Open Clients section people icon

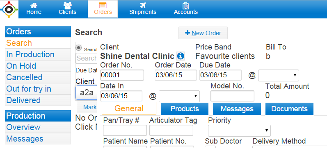[67, 5]
